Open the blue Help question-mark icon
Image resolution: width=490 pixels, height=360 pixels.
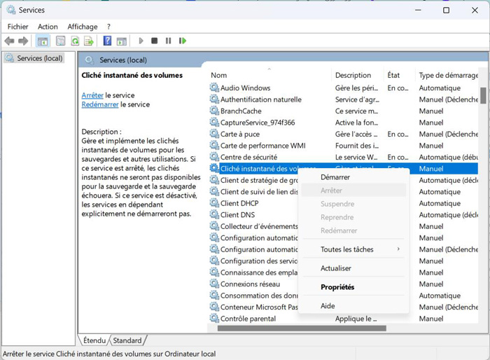107,41
